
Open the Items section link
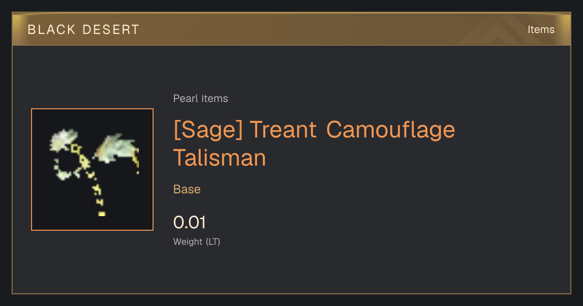(541, 30)
